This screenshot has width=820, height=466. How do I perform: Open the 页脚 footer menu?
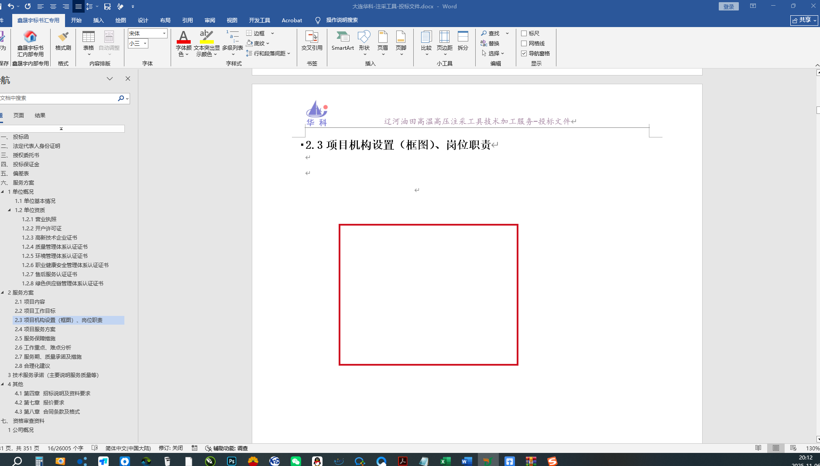(x=401, y=44)
